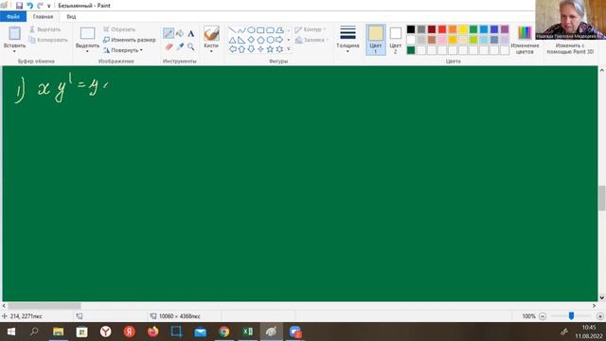Open Изменение цветов color editor

(x=525, y=40)
